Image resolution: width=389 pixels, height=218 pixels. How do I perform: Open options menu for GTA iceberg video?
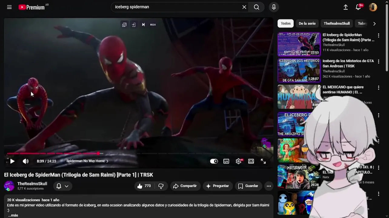(378, 61)
